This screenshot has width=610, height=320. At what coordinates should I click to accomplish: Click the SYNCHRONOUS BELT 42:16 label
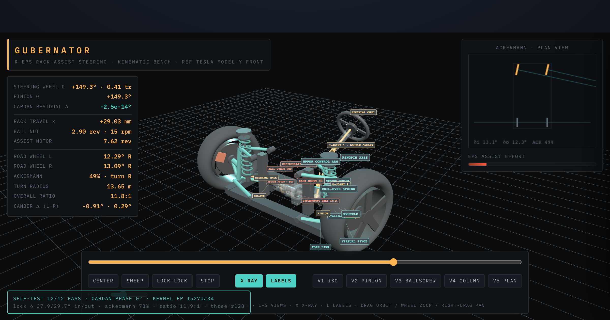point(320,201)
